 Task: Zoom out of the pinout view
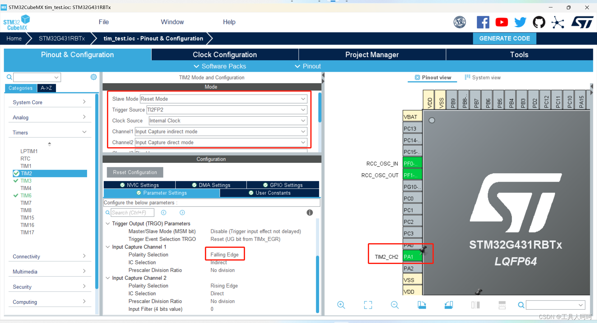click(395, 305)
